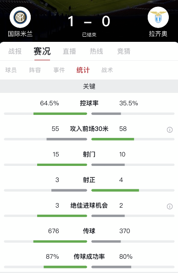
Task: Open info icon for 攻入前场30米
Action: [170, 130]
